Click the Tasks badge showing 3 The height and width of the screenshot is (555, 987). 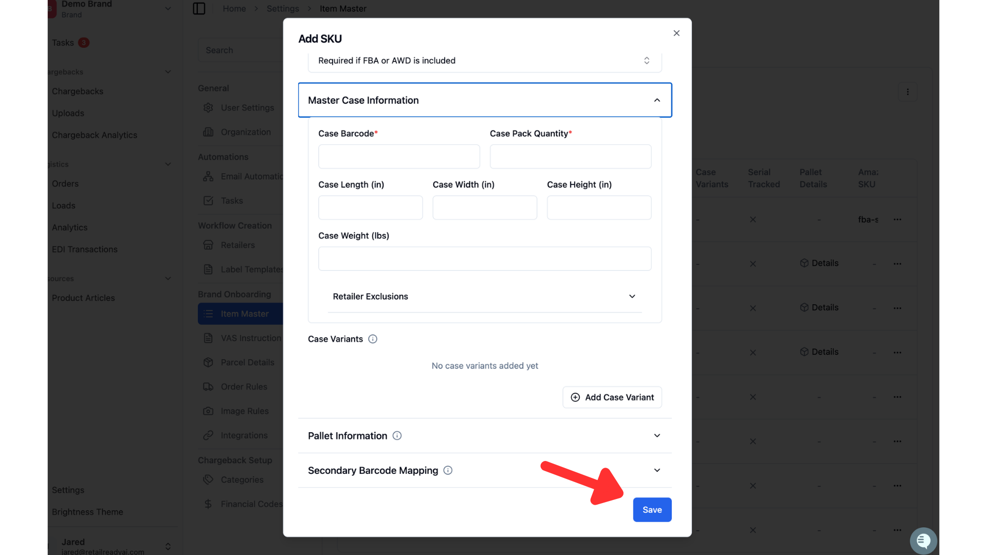pyautogui.click(x=84, y=43)
